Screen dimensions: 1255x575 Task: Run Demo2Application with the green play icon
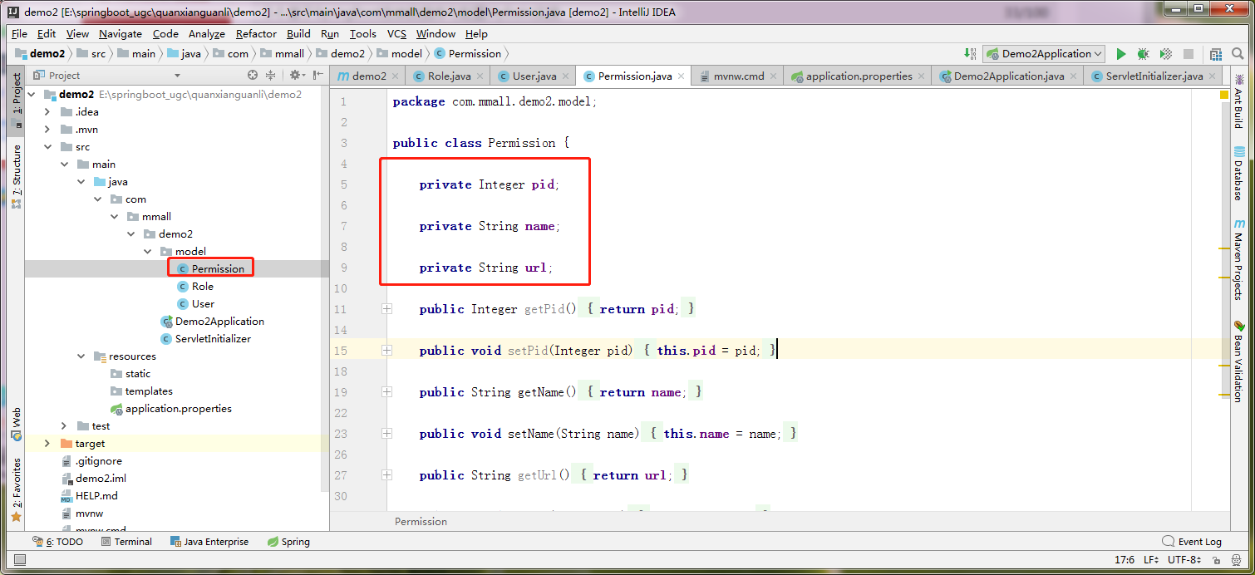pyautogui.click(x=1121, y=54)
